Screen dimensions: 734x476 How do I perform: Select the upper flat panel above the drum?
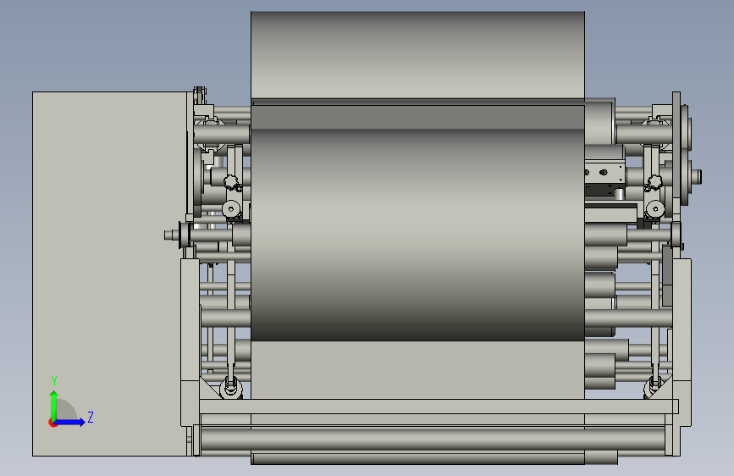tap(417, 55)
